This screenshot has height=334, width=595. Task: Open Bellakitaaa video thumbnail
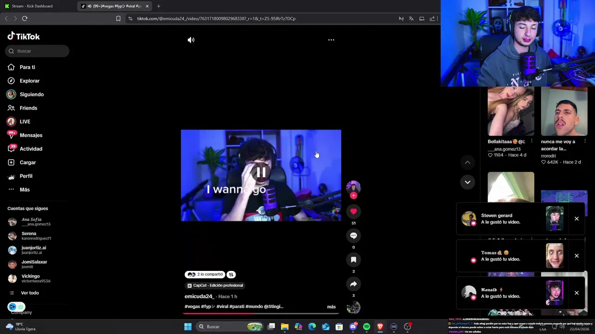(511, 111)
